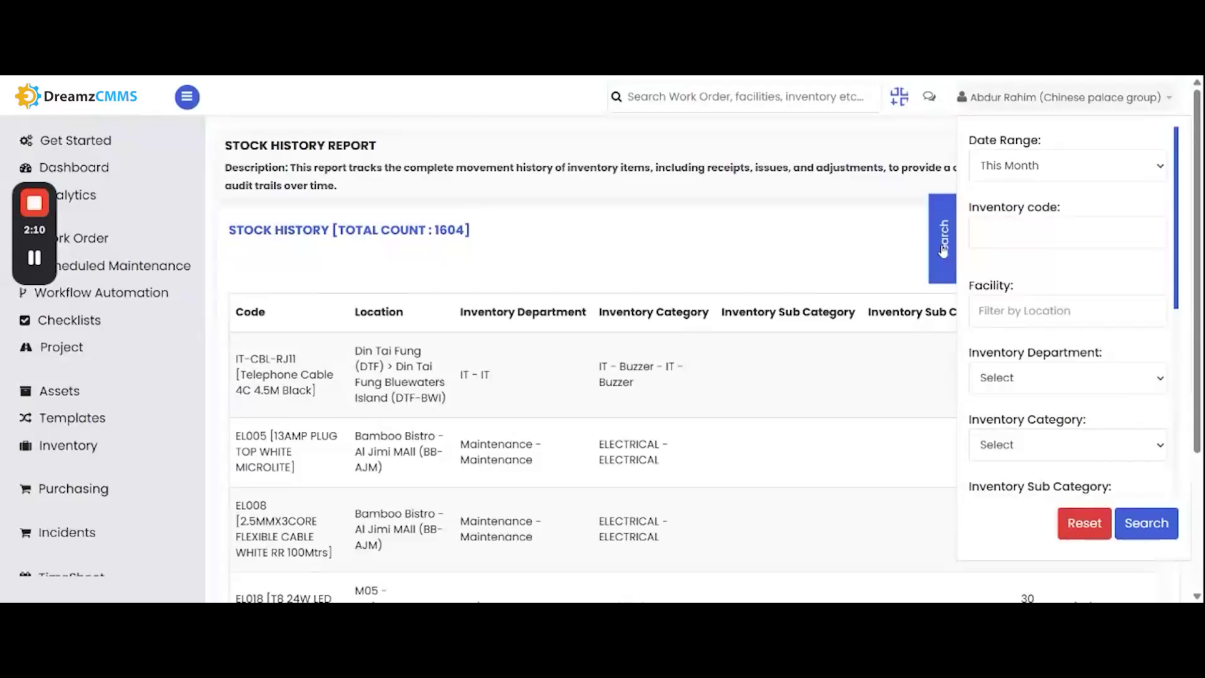Image resolution: width=1205 pixels, height=678 pixels.
Task: Expand the Inventory Department select dropdown
Action: [x=1068, y=378]
